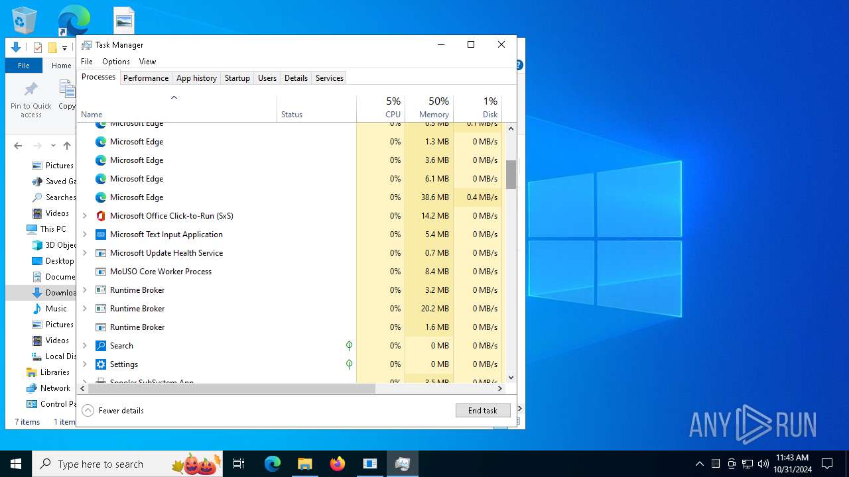Open File Explorer from the taskbar
This screenshot has width=849, height=477.
click(304, 464)
